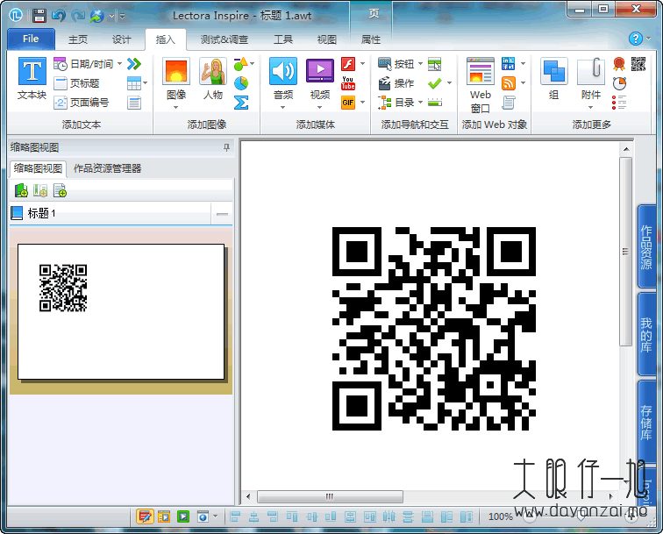Click the document text icon below the table icon
This screenshot has height=534, width=663.
click(134, 103)
